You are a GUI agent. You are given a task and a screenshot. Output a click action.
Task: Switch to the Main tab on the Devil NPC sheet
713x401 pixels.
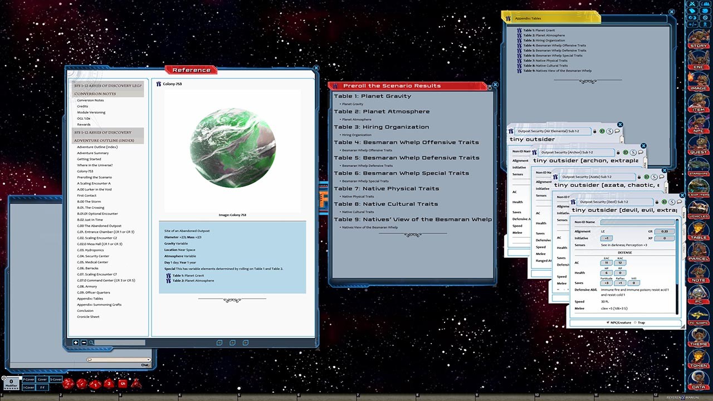coord(685,215)
